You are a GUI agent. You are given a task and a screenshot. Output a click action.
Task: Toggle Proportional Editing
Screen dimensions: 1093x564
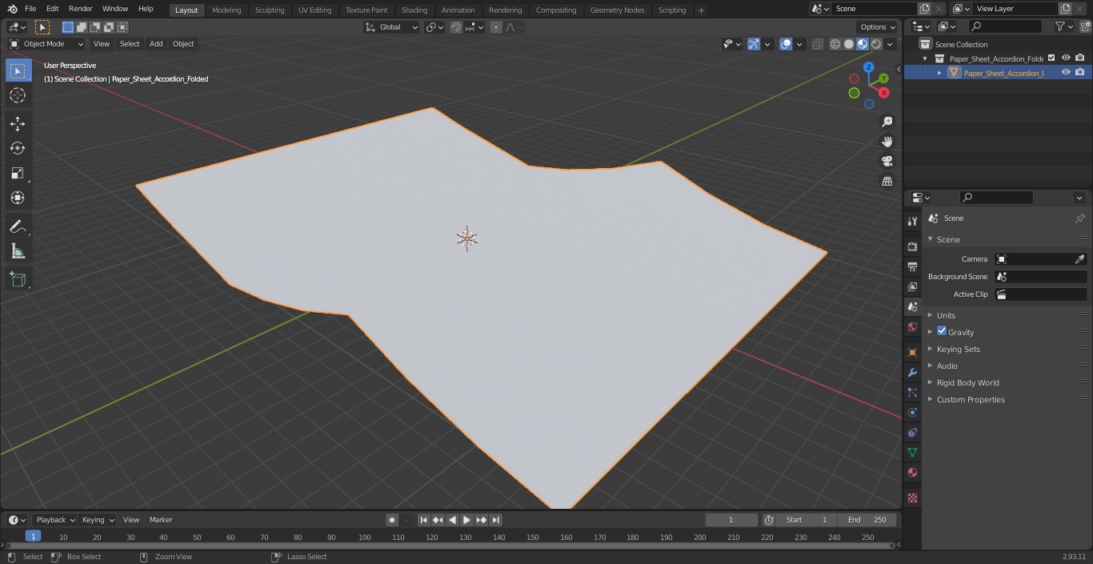pos(496,27)
